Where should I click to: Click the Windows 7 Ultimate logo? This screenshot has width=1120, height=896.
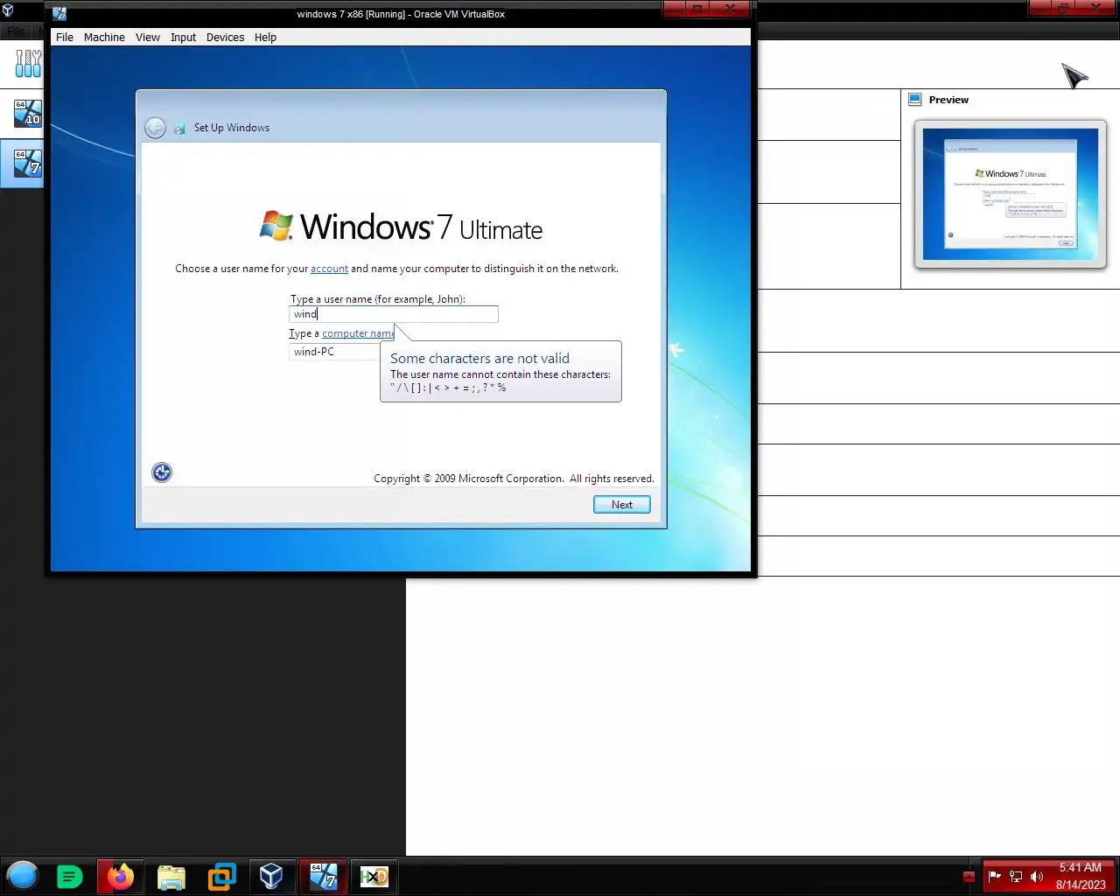coord(401,227)
